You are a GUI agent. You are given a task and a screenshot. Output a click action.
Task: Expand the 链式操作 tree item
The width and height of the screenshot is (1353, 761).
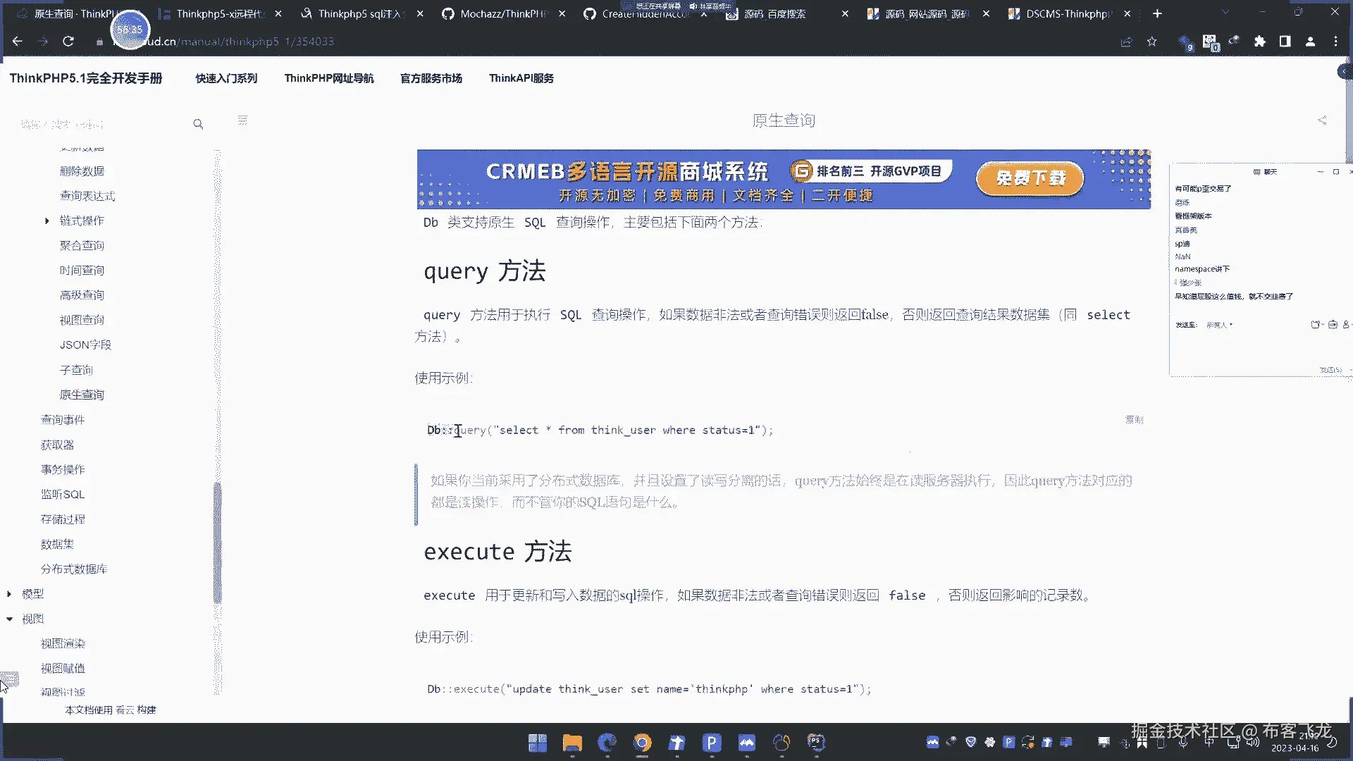tap(47, 221)
